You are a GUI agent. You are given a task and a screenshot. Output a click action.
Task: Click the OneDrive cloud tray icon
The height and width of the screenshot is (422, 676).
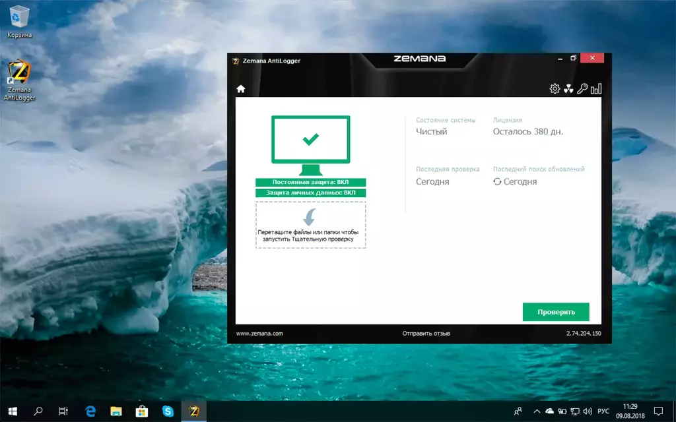pos(550,411)
